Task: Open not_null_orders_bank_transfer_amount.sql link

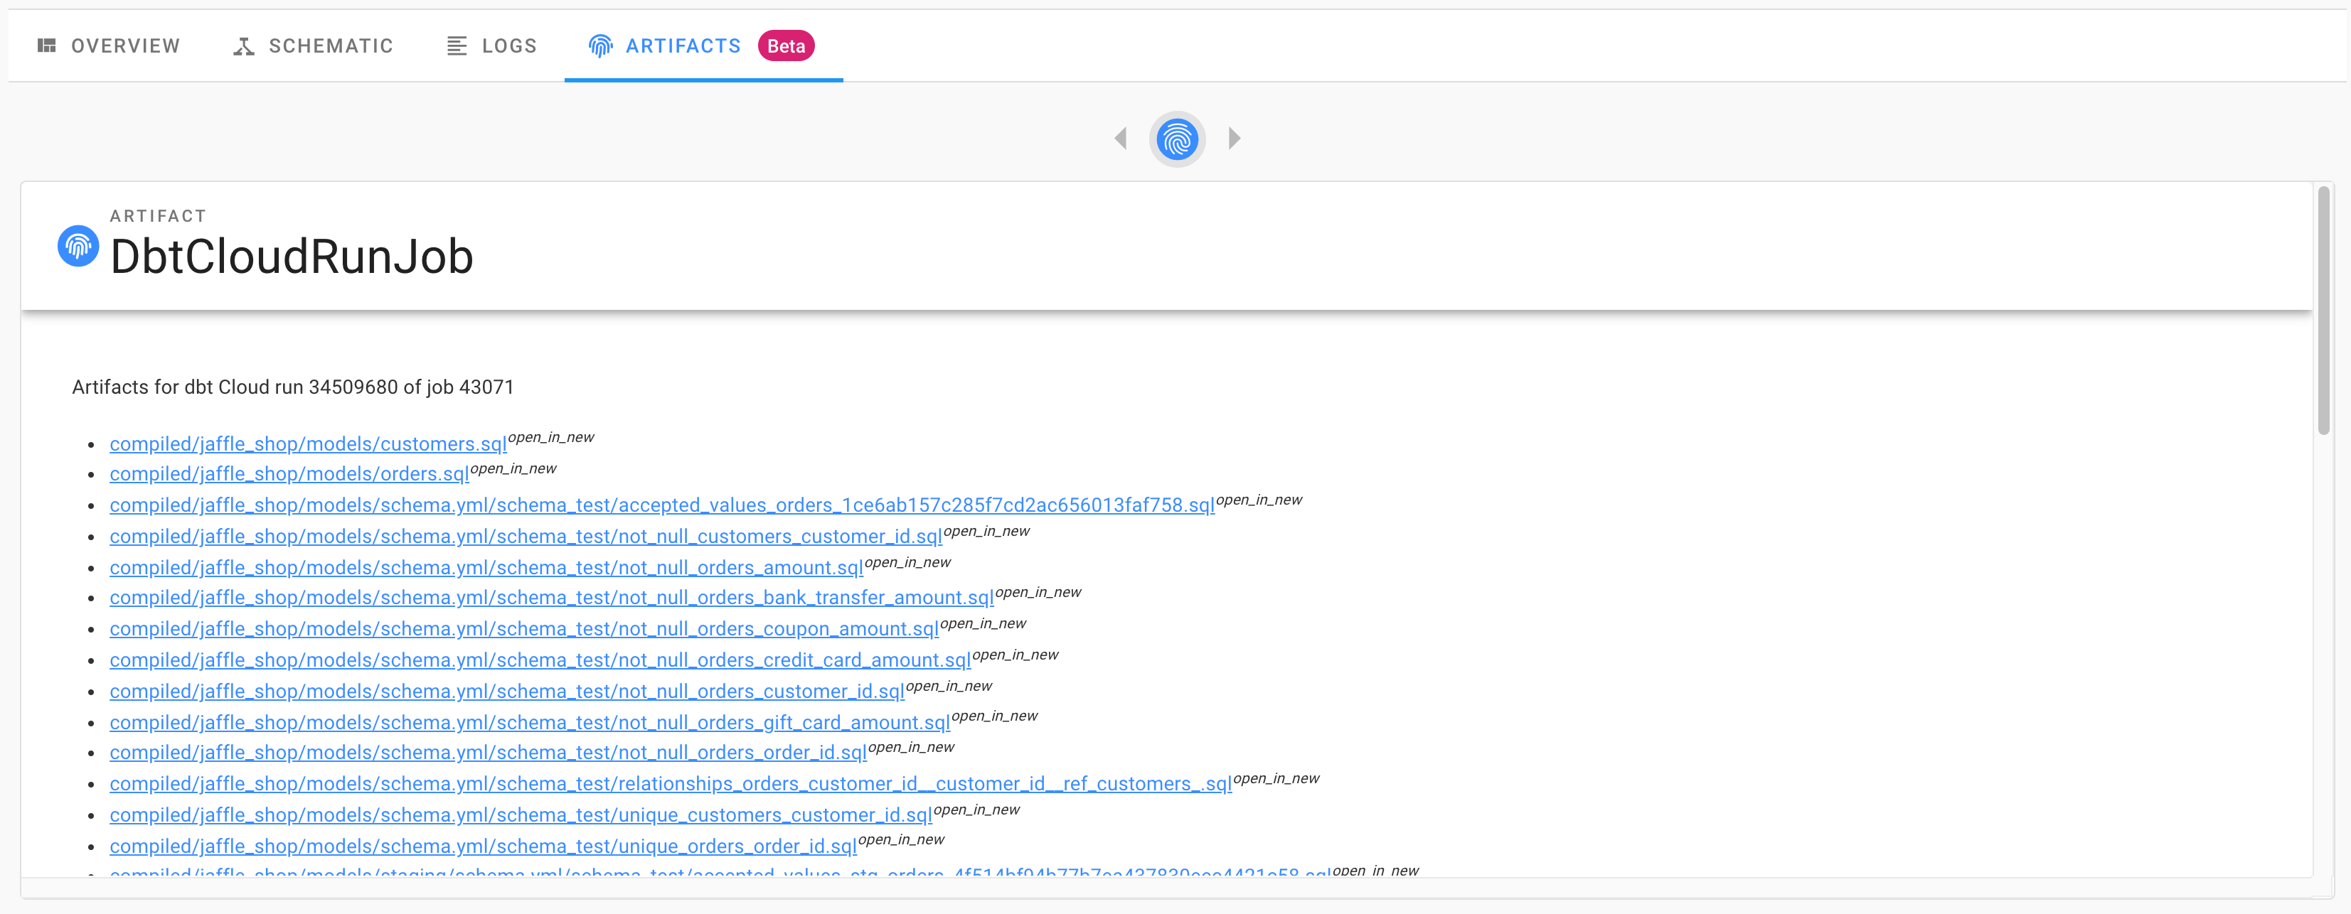Action: pos(551,598)
